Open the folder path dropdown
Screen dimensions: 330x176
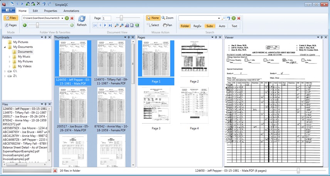point(62,18)
